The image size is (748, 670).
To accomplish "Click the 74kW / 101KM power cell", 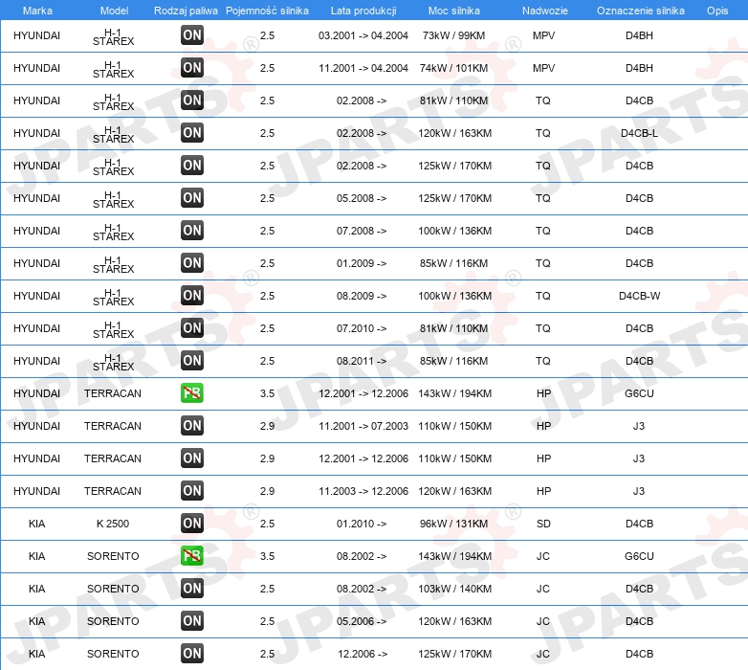I will [453, 68].
